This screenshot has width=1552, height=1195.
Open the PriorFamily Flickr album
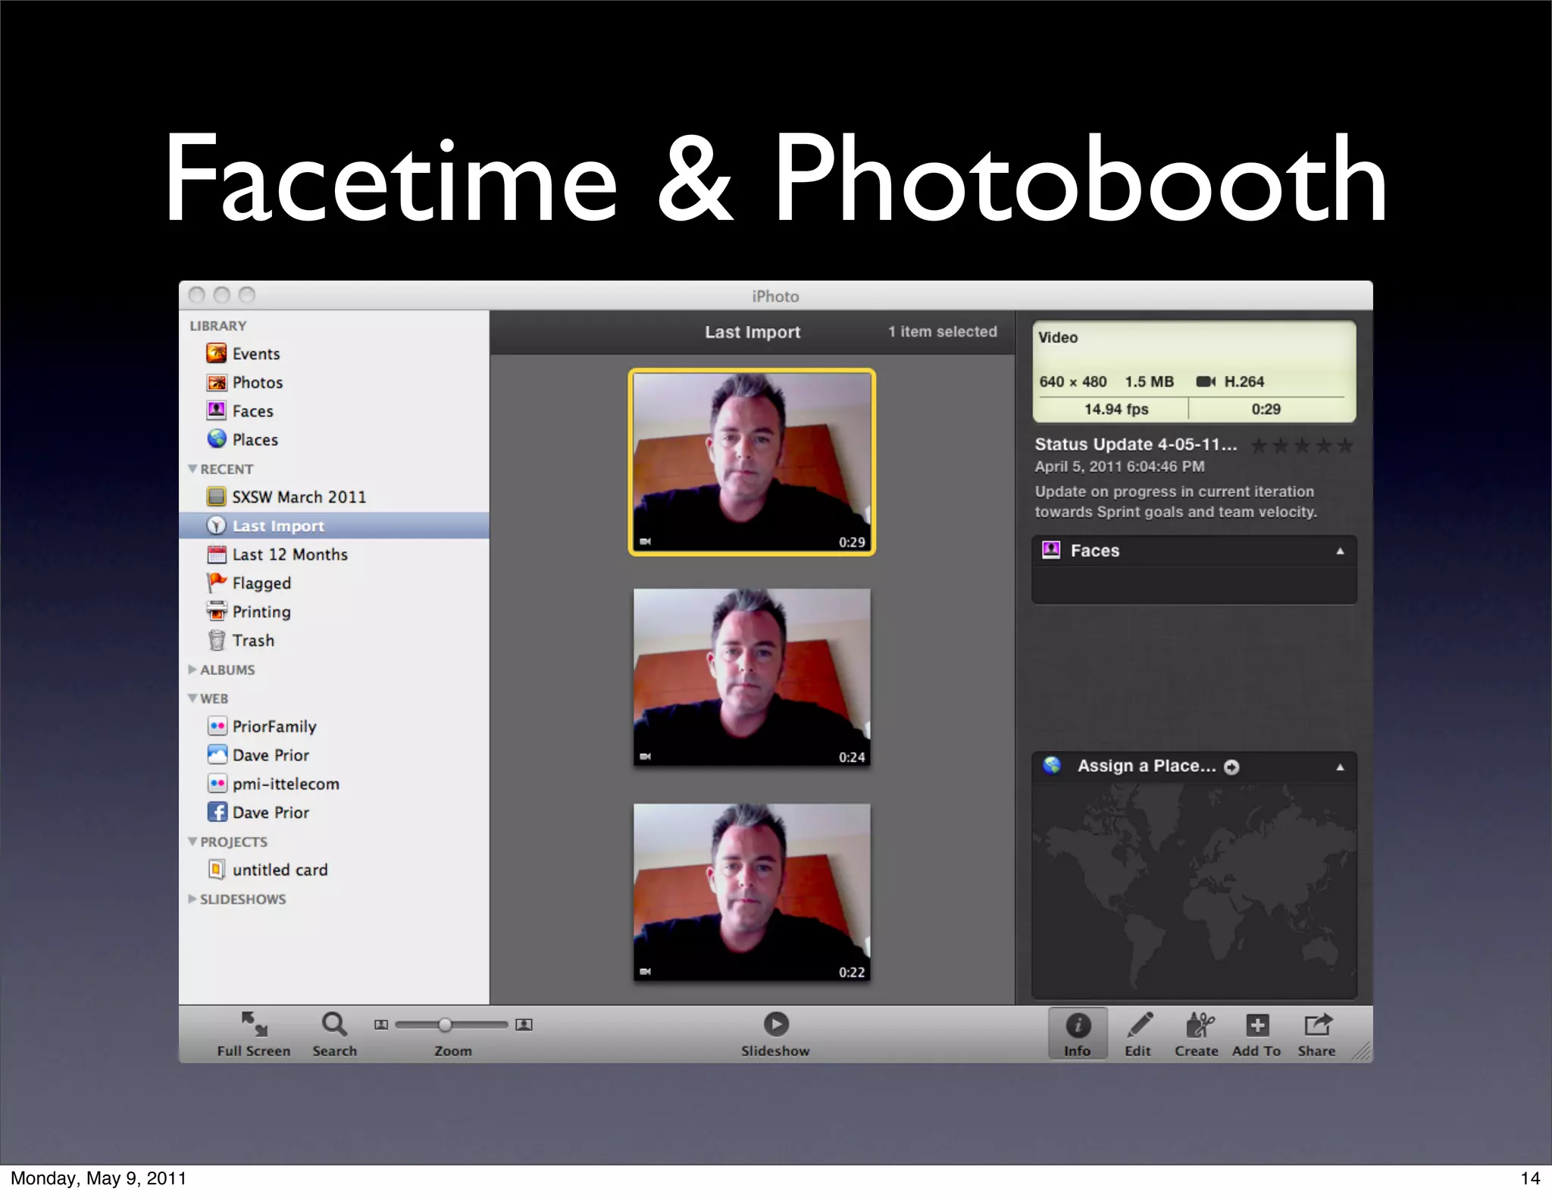pos(262,726)
